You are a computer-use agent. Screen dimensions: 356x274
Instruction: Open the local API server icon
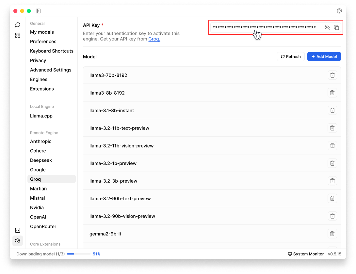pos(18,230)
